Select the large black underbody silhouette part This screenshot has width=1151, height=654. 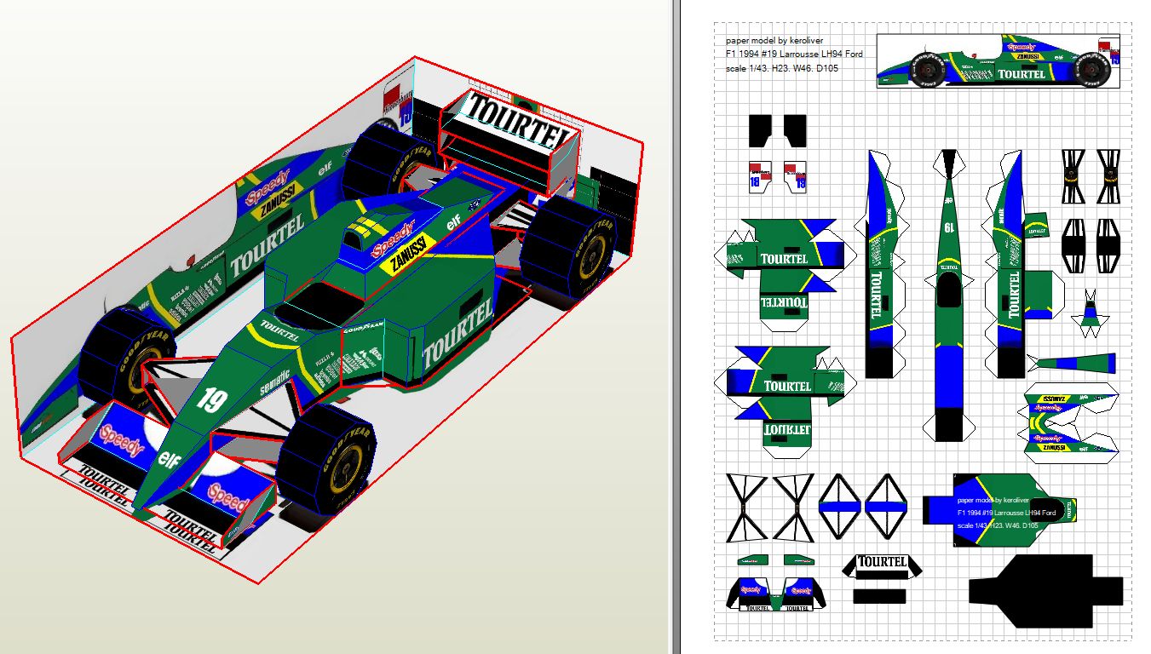pyautogui.click(x=1045, y=590)
